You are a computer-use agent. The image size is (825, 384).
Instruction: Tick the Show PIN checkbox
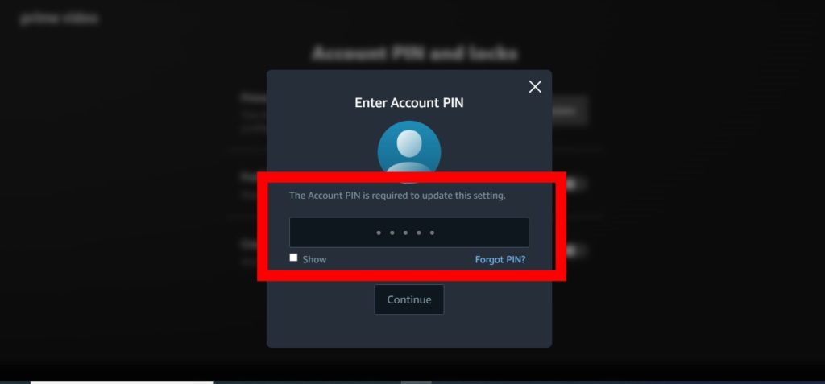point(293,258)
